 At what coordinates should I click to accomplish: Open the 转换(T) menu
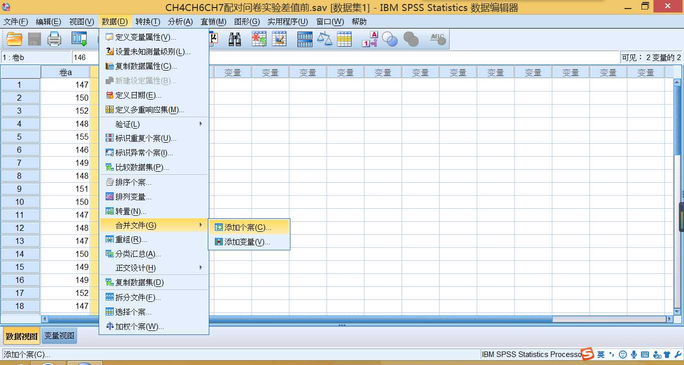148,22
